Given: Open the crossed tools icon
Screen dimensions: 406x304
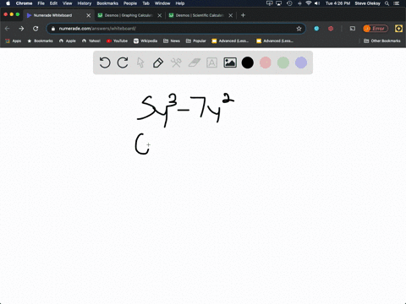Looking at the screenshot, I should coord(176,62).
